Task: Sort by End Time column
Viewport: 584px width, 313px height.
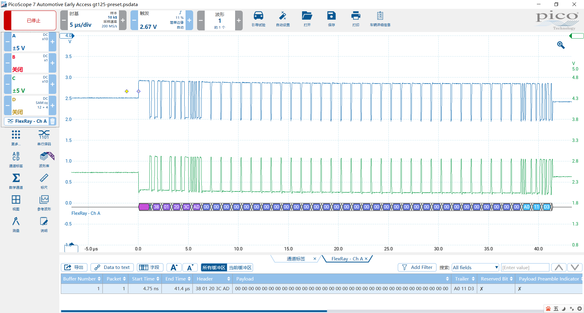Action: (177, 279)
